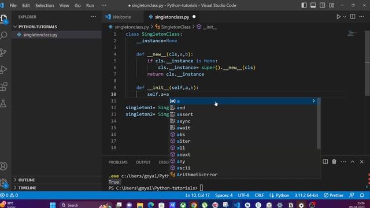
Task: Choose 'ArithmeticError' class suggestion
Action: pyautogui.click(x=243, y=174)
